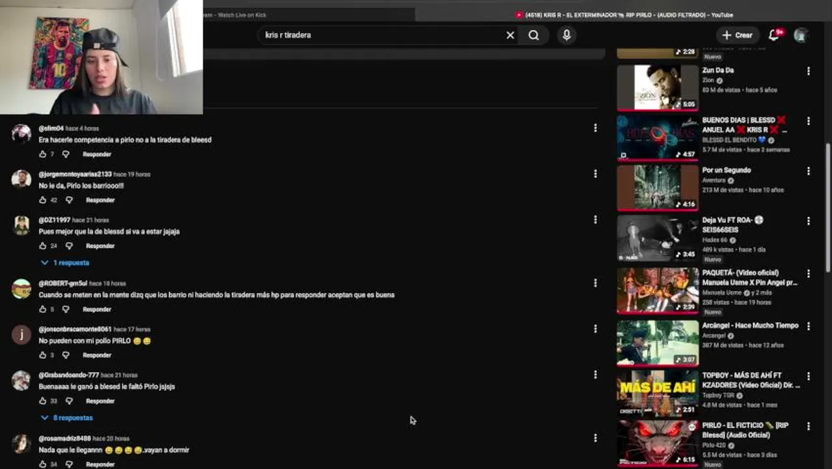Like the comment by @jonsonbracamonte8061
Screen dimensions: 832x469
[43, 355]
